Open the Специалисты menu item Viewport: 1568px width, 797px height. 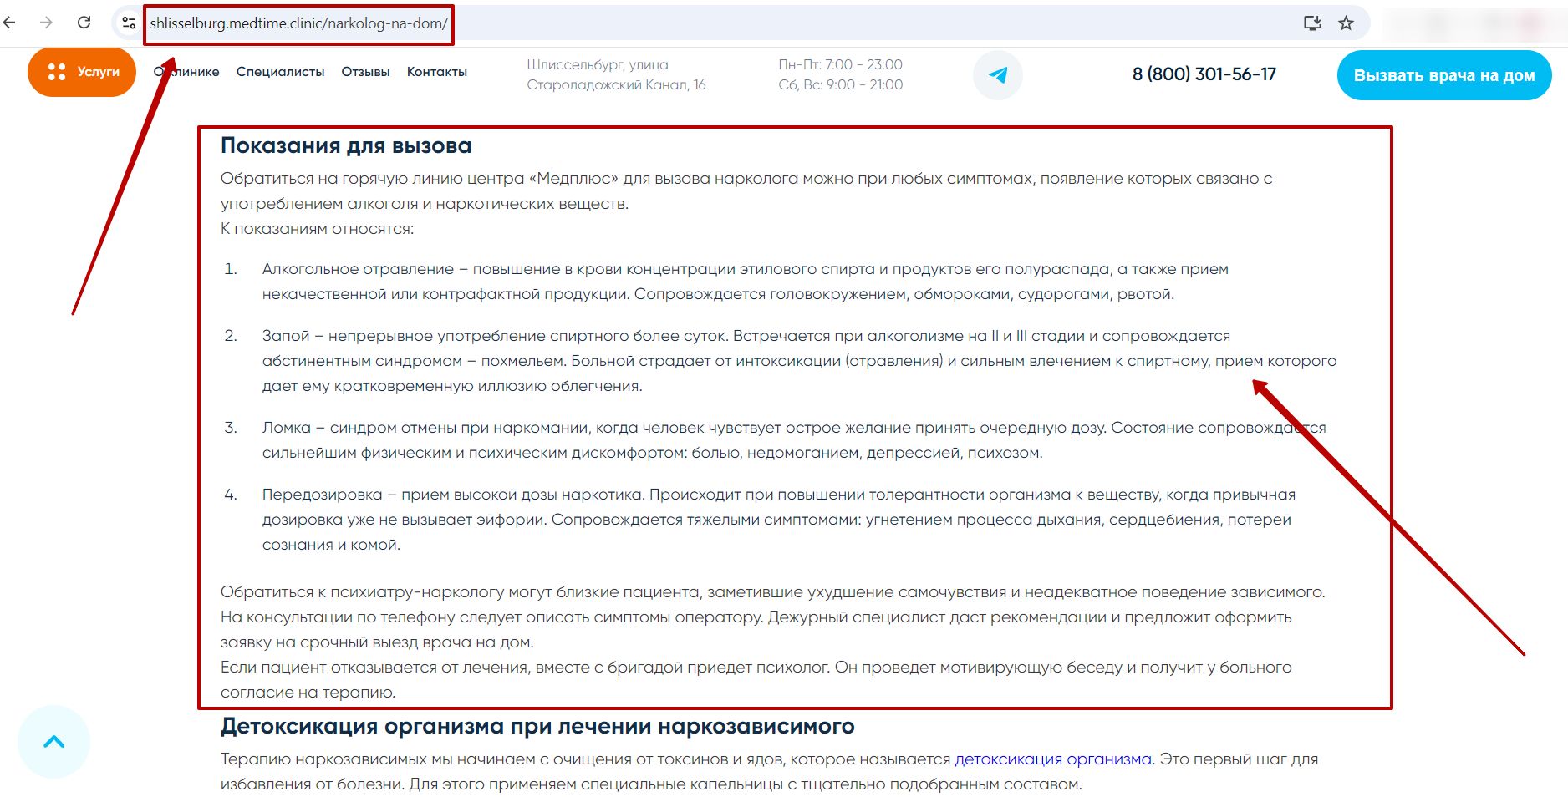[280, 72]
